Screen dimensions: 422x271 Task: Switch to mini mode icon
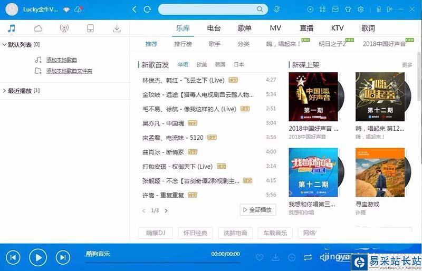tap(390, 9)
